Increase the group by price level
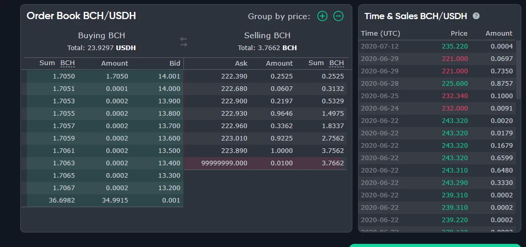 (x=322, y=16)
